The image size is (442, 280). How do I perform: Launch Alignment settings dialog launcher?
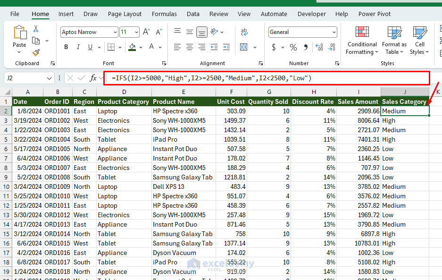pos(261,64)
